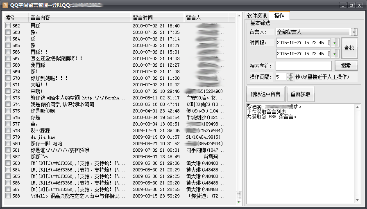Close the QQ空间留言管理 window
This screenshot has height=209, width=367.
coord(360,5)
